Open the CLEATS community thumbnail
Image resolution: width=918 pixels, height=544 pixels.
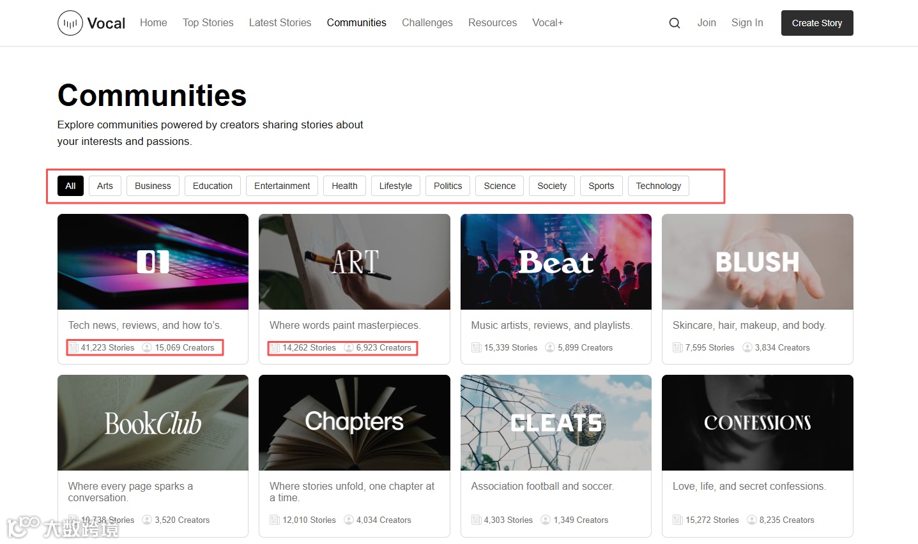(556, 423)
